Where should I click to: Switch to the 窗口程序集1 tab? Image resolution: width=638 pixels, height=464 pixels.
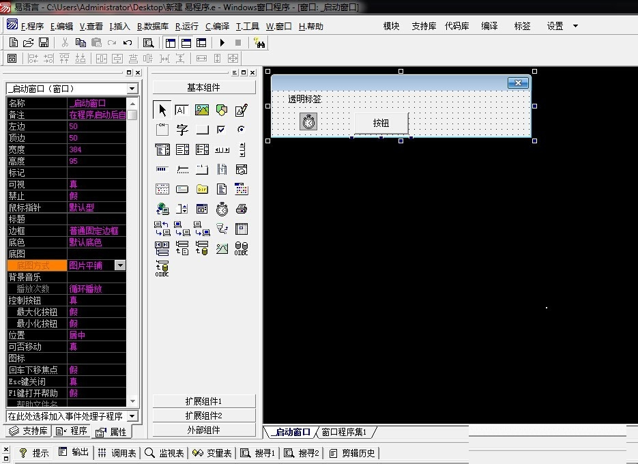[x=345, y=432]
